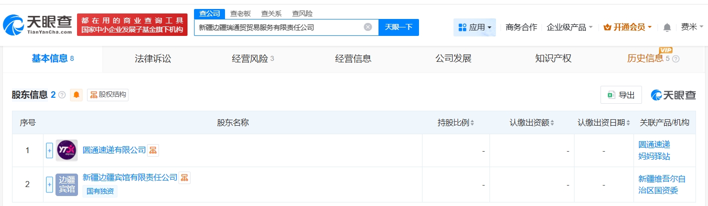
Task: Click the 天眼查 logo in header
Action: (x=37, y=24)
